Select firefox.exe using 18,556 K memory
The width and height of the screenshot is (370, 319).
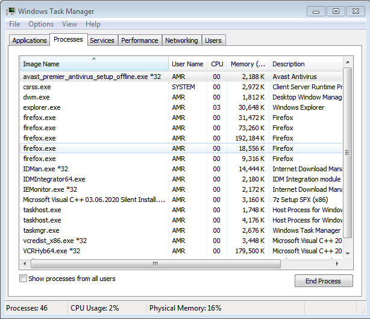point(181,148)
